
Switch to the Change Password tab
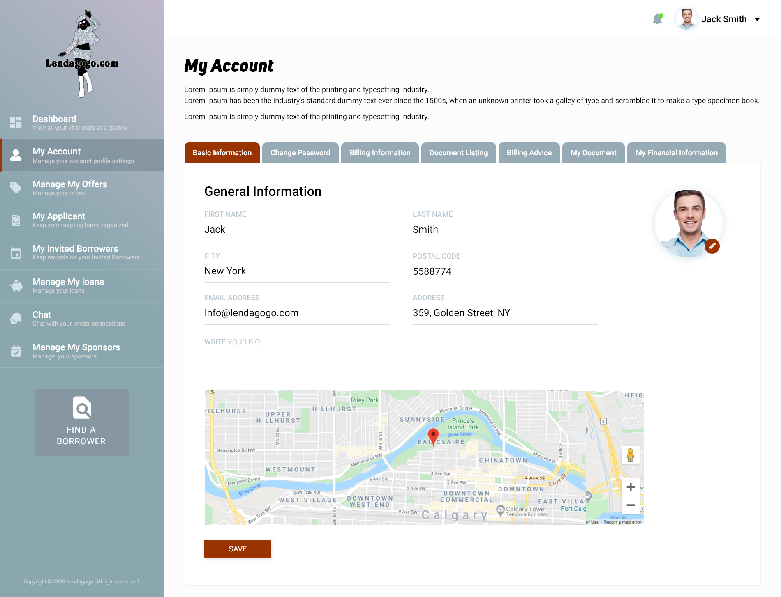(x=300, y=153)
